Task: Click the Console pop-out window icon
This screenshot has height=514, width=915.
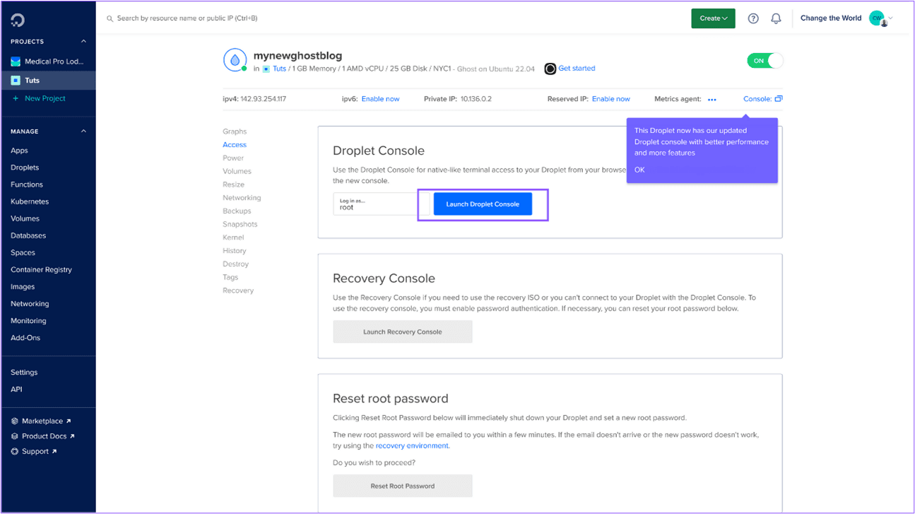Action: tap(779, 99)
